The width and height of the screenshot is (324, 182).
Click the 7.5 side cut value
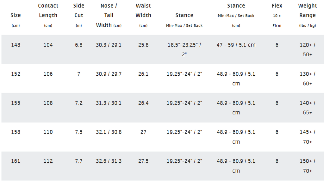tap(79, 132)
